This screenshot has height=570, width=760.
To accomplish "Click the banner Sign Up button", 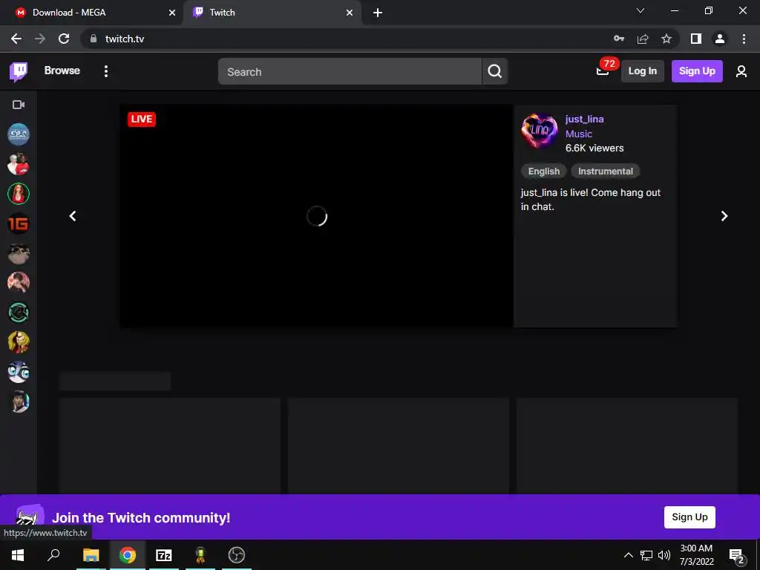I will pos(689,517).
